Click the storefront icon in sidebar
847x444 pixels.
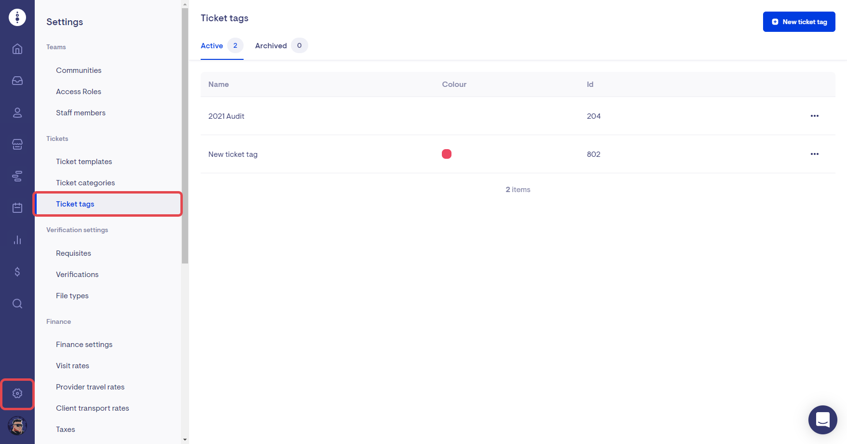17,144
